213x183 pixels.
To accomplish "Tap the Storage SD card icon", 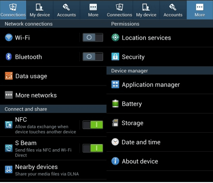I will (x=115, y=123).
